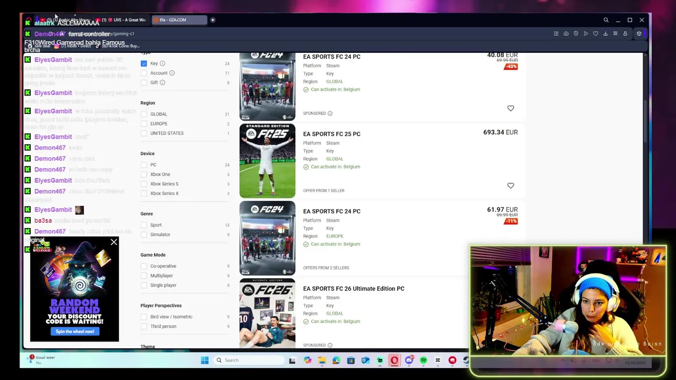Open Microsoft Edge from the taskbar
The width and height of the screenshot is (676, 380).
(x=336, y=360)
